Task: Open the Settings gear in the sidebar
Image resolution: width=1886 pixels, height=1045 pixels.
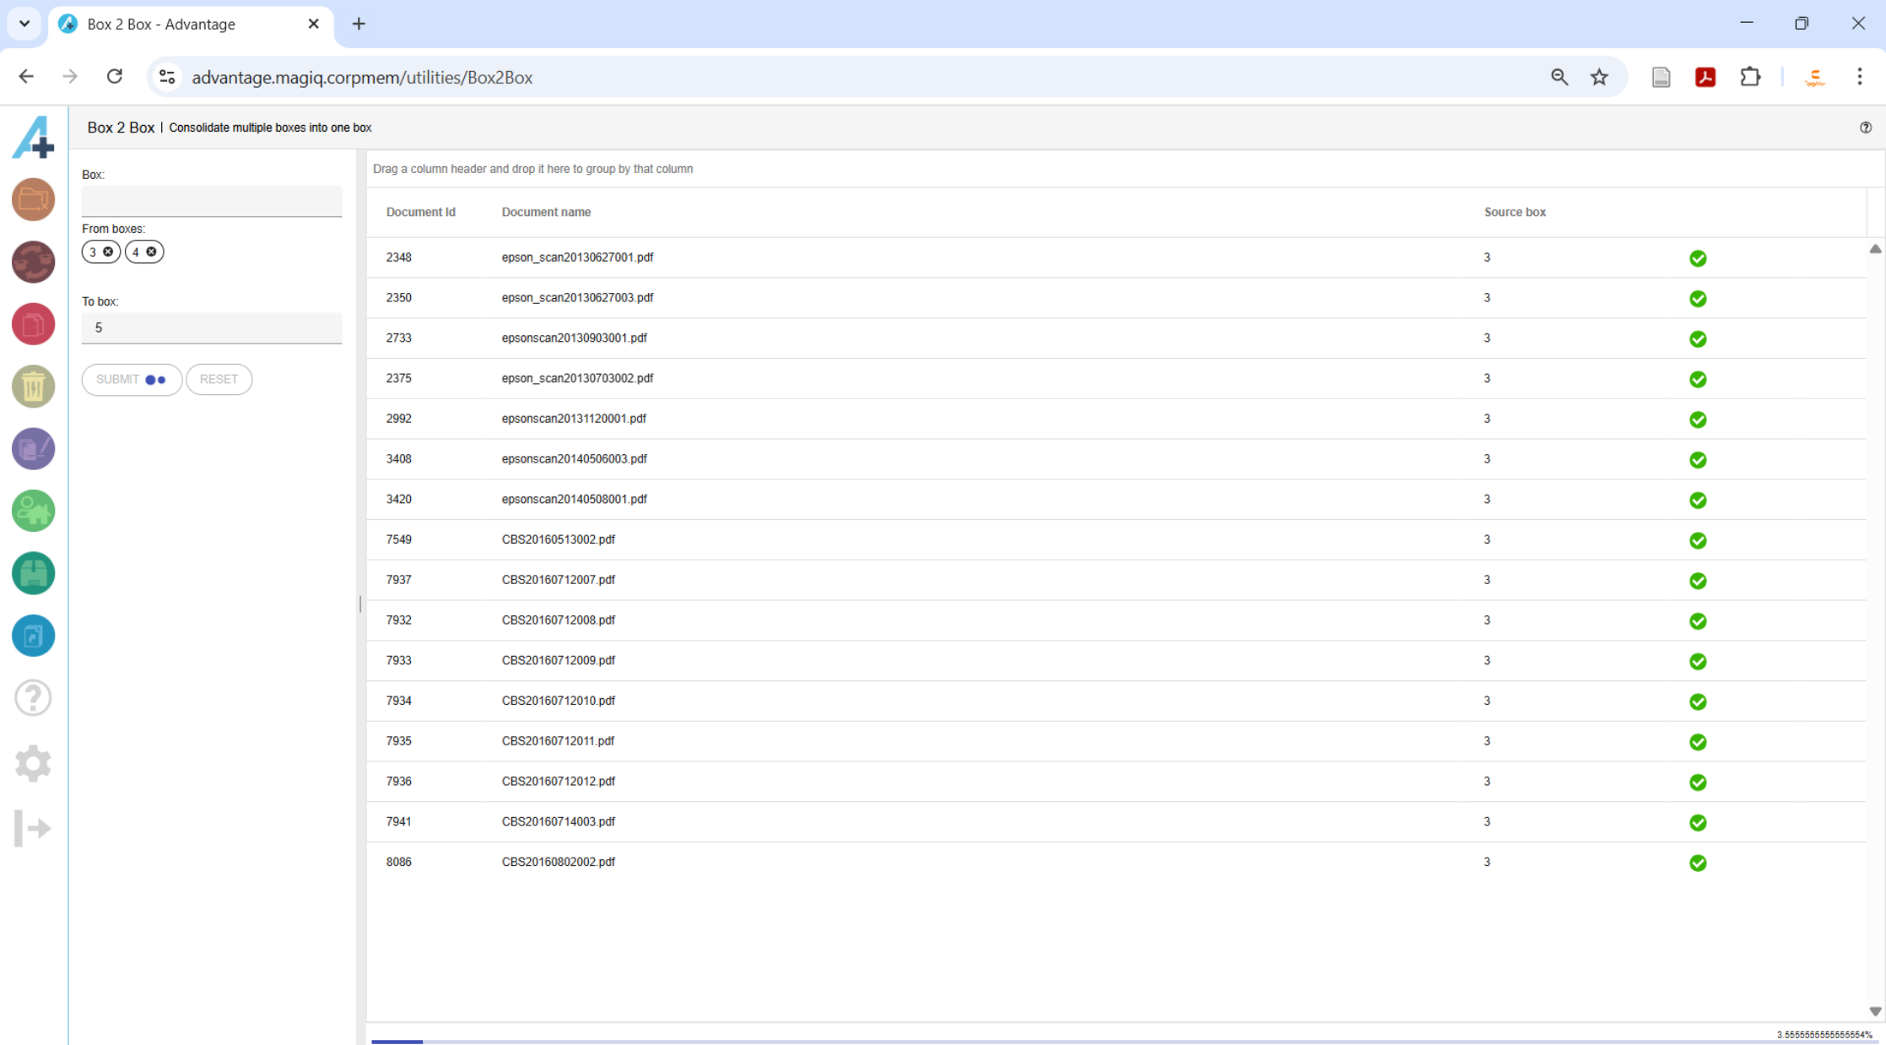Action: [x=33, y=763]
